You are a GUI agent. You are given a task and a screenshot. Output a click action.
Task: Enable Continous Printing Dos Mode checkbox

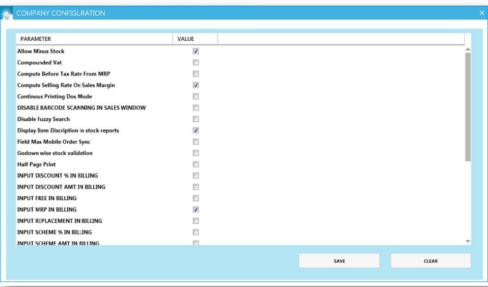(x=196, y=97)
